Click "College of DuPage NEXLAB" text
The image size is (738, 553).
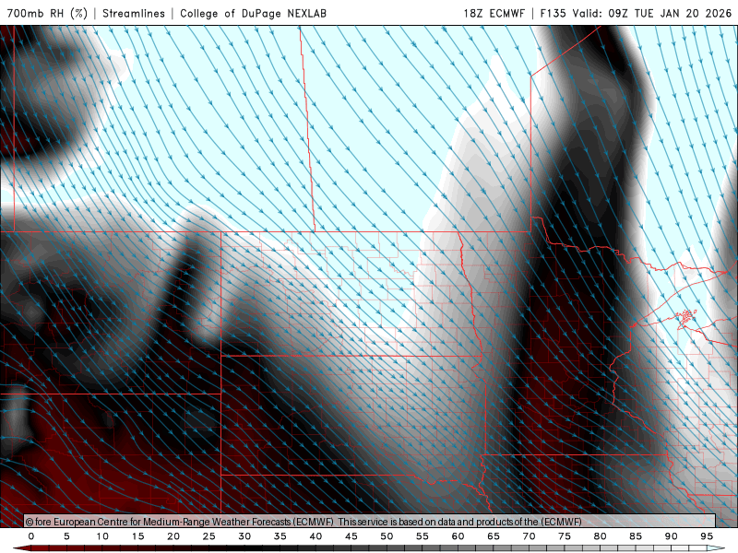point(253,13)
